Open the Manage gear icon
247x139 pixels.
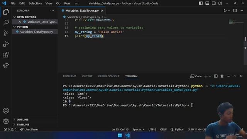pyautogui.click(x=6, y=121)
